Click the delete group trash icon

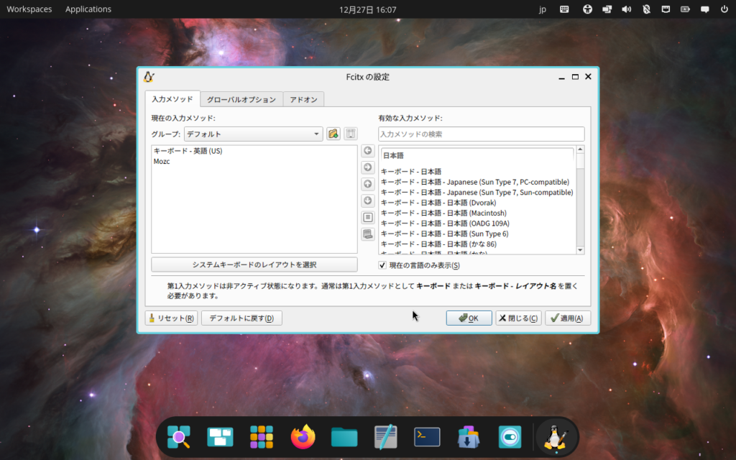tap(351, 134)
